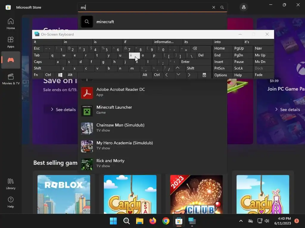The image size is (305, 228).
Task: Toggle the Nav key on keyboard
Action: tap(263, 48)
